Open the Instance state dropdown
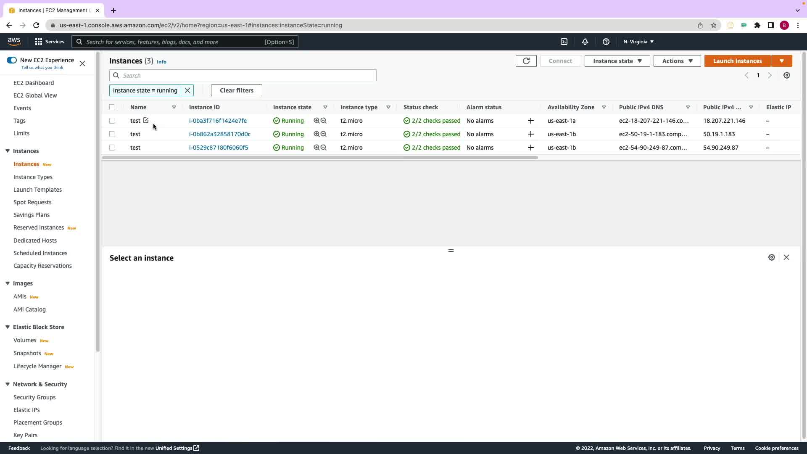 [x=617, y=61]
